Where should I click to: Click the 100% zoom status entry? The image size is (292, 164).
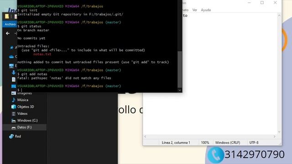[x=205, y=143]
